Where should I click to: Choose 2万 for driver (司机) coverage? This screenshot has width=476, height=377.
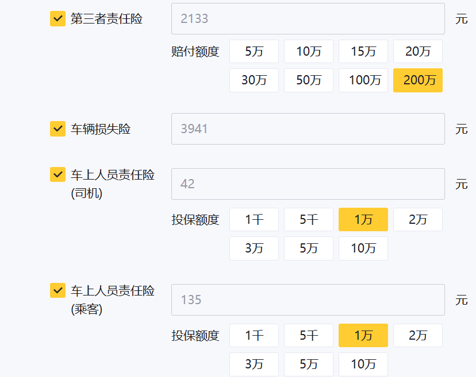tap(417, 219)
